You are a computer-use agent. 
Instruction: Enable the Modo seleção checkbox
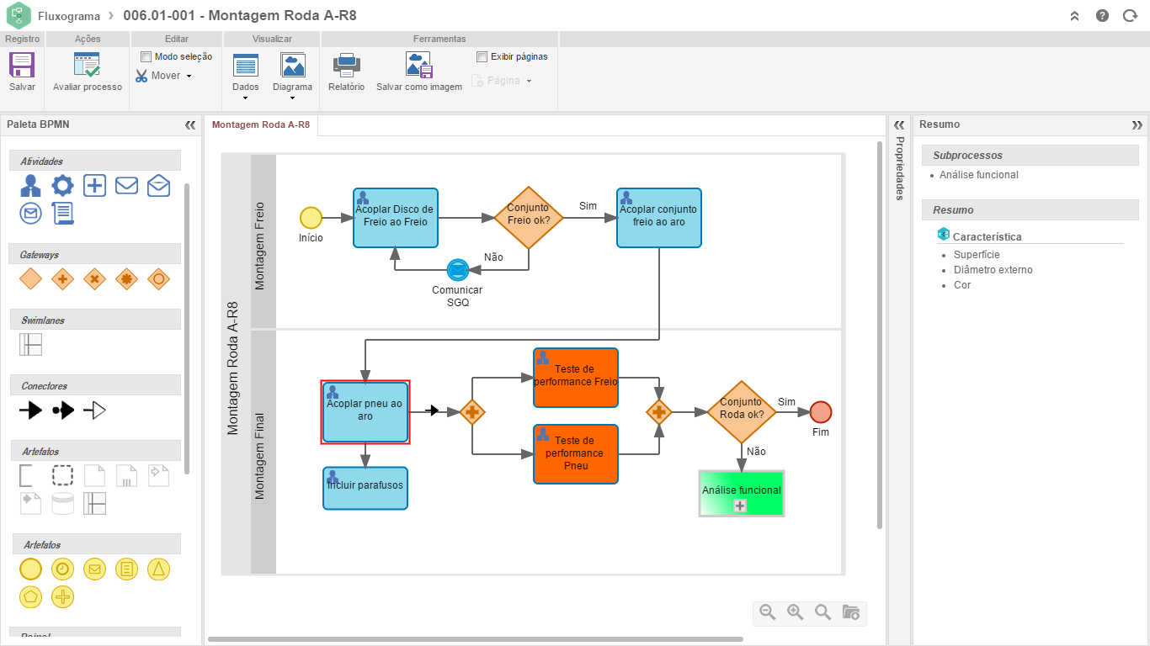click(x=146, y=56)
